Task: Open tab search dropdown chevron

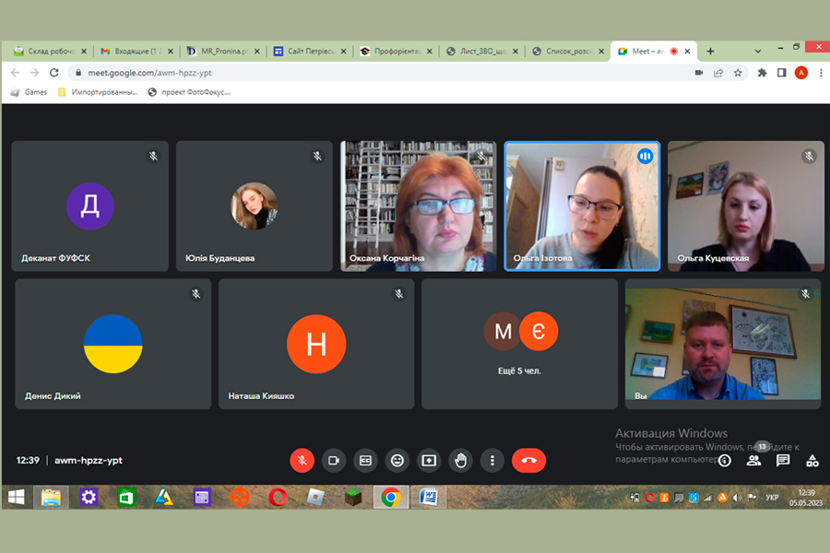Action: tap(757, 52)
